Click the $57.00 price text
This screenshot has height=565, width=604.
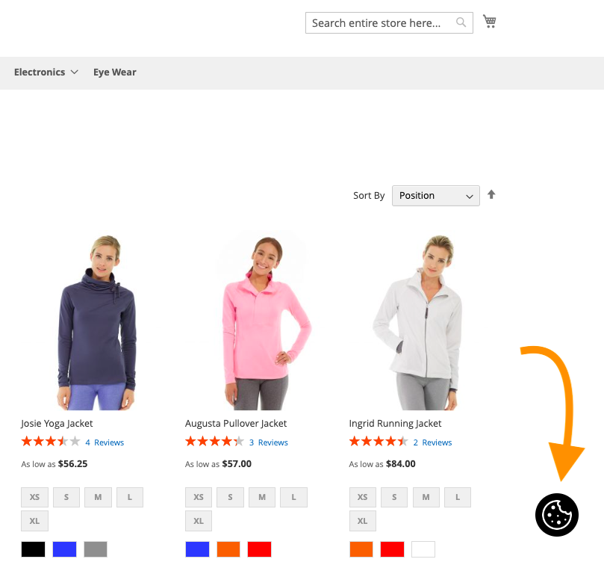[x=237, y=464]
